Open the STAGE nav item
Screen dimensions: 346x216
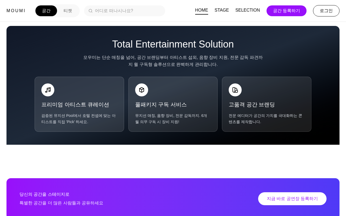(222, 11)
